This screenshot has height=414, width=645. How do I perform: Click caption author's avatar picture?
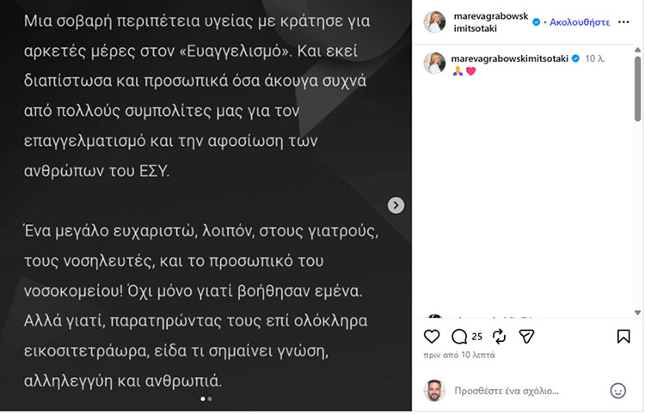click(435, 63)
